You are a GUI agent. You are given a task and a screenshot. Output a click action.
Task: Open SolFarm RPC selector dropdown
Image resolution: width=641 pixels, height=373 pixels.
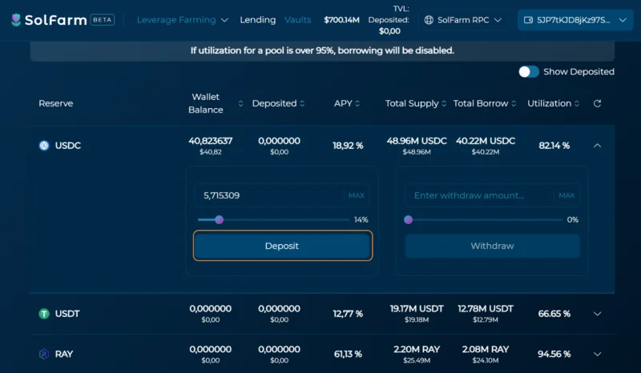click(463, 20)
